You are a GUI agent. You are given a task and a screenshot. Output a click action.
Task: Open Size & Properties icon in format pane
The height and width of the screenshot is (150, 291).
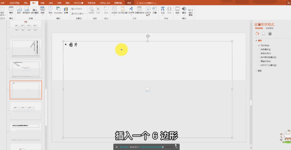pyautogui.click(x=270, y=34)
